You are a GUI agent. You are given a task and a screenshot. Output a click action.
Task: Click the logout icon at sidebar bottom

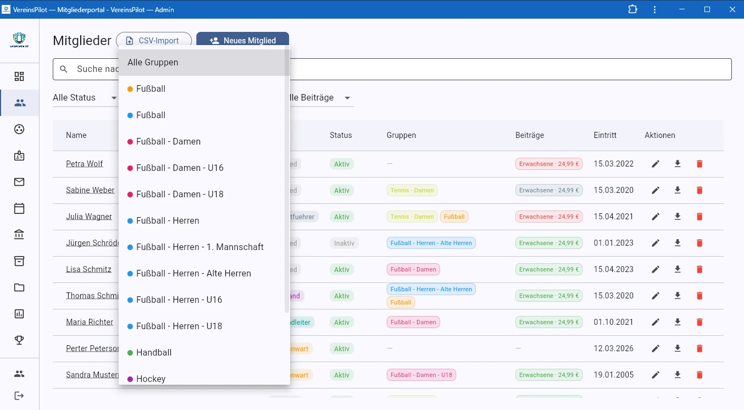click(x=19, y=396)
